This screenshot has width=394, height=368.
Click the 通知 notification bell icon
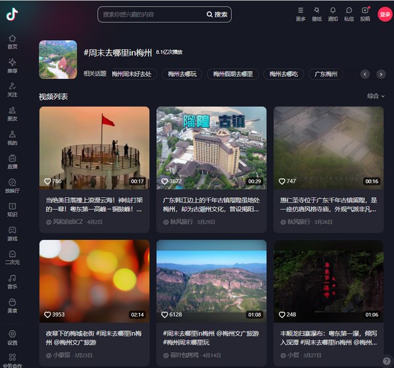[x=333, y=13]
